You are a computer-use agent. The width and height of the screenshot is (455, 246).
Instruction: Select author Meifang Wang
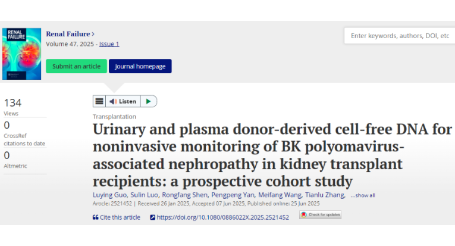coord(280,195)
